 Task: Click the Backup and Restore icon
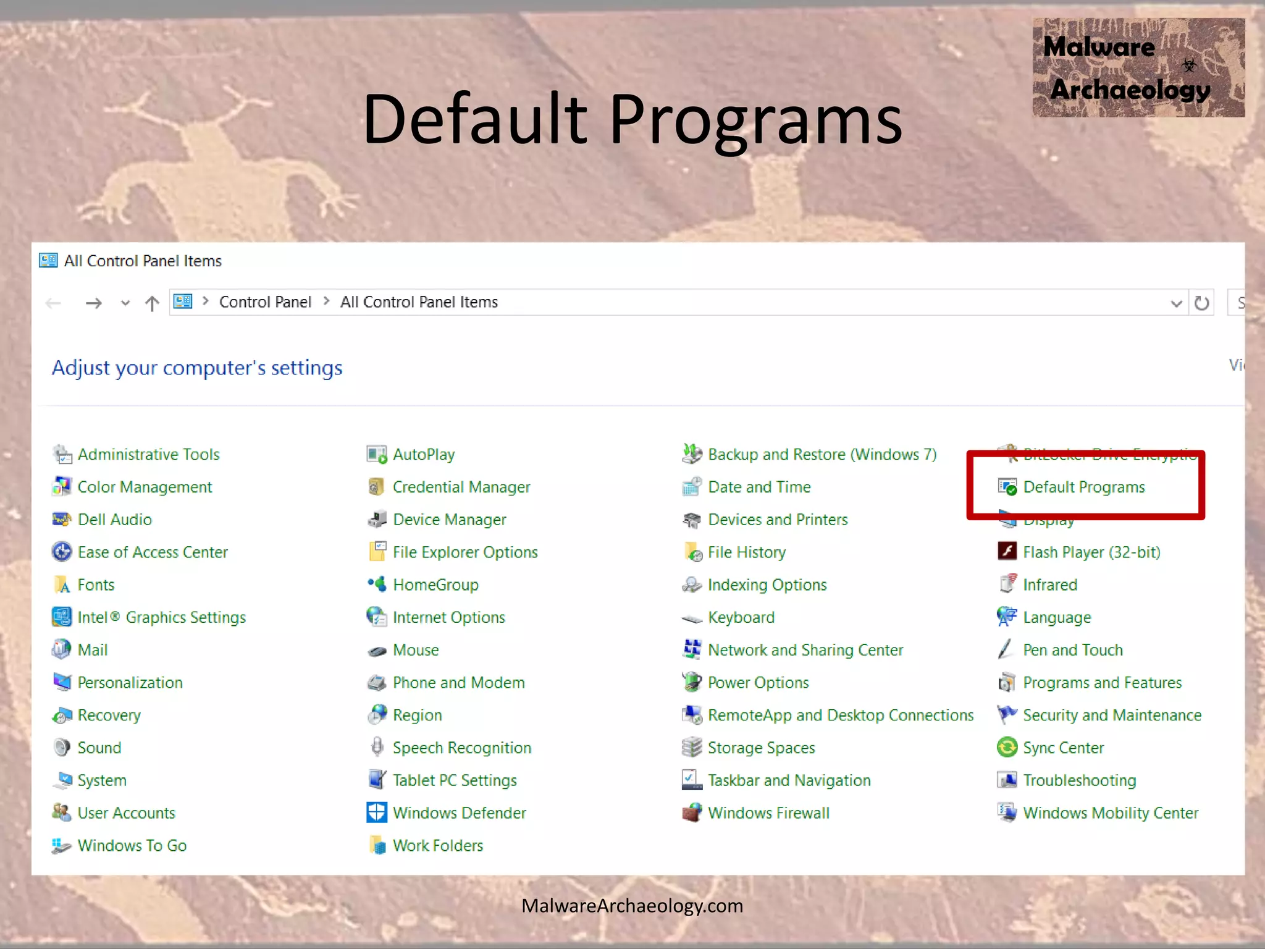click(x=692, y=454)
